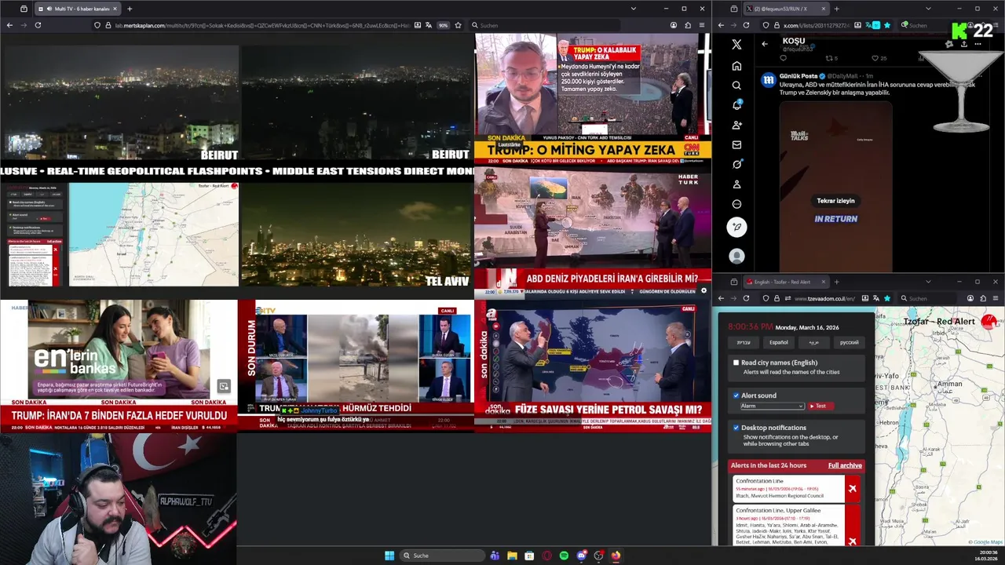
Task: Go back with arrow beside KOŞU header
Action: [x=765, y=44]
